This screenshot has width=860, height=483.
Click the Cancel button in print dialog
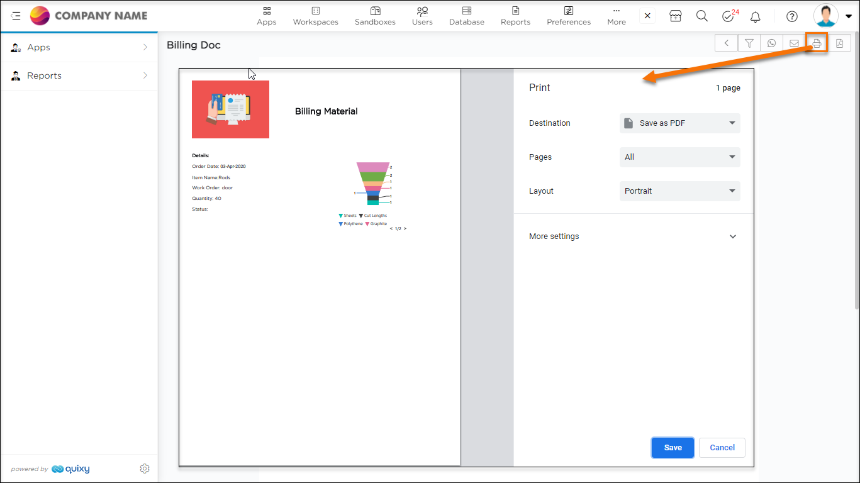pos(722,448)
